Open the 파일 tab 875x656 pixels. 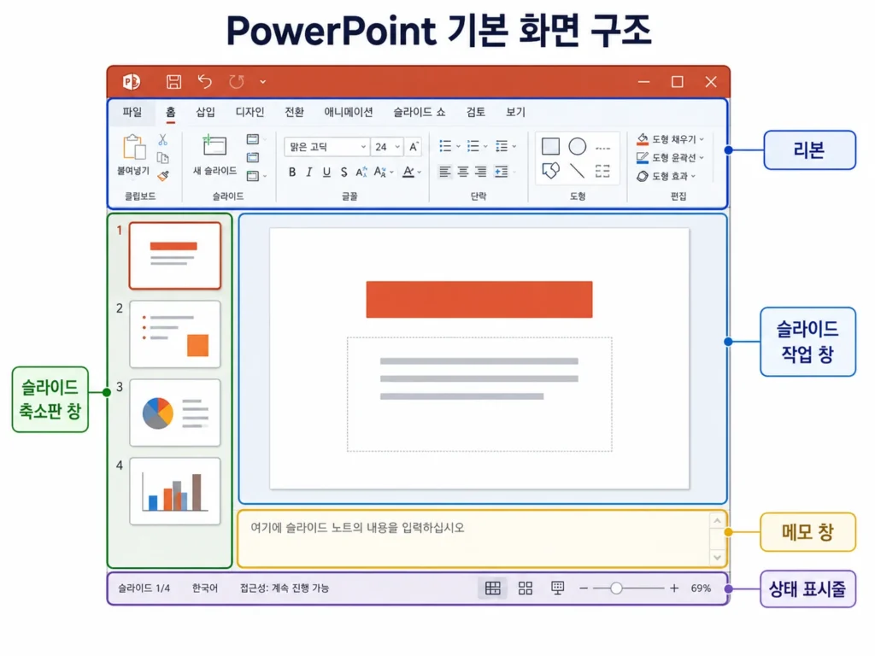click(132, 112)
